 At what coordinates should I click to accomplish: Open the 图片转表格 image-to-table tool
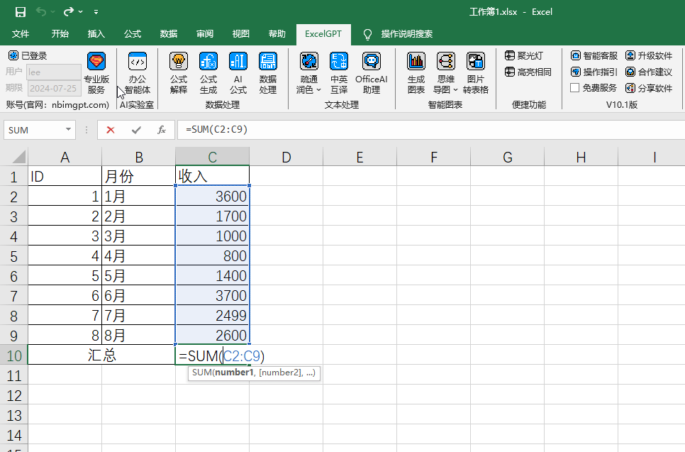[476, 72]
